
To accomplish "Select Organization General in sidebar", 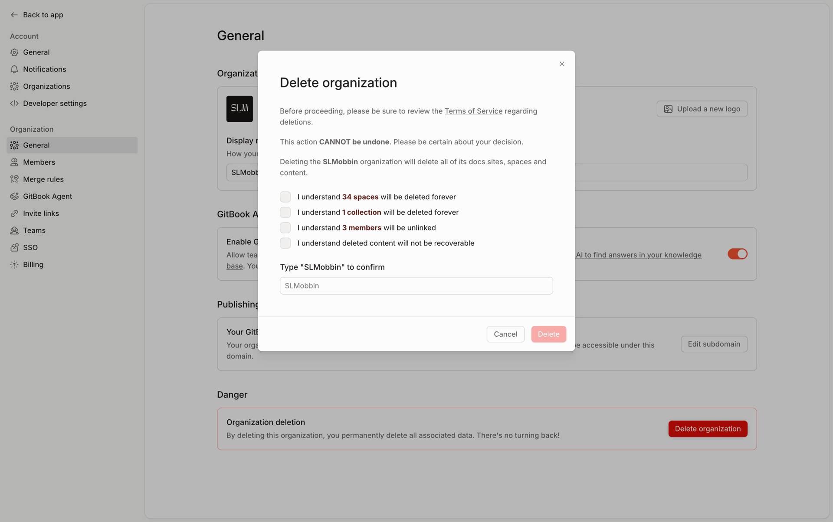I will pos(72,145).
